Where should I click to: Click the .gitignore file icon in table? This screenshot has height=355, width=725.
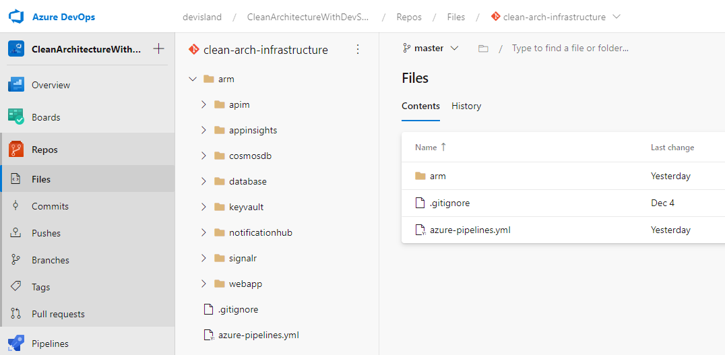tap(420, 203)
